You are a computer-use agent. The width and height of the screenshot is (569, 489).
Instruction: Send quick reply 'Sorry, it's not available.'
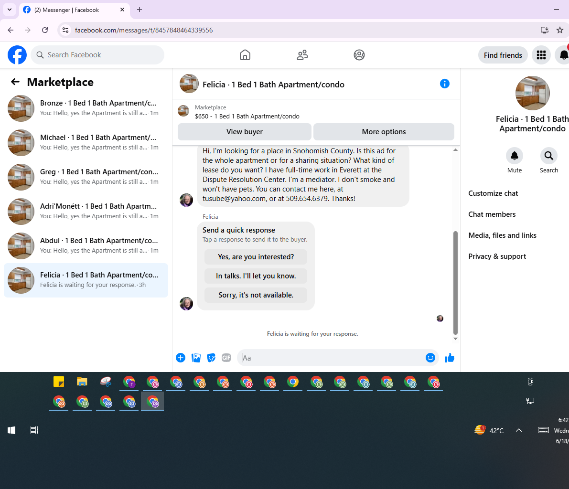pyautogui.click(x=256, y=295)
